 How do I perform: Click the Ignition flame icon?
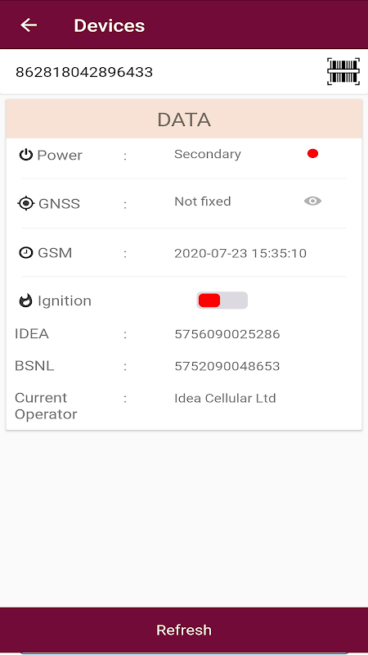(x=26, y=300)
